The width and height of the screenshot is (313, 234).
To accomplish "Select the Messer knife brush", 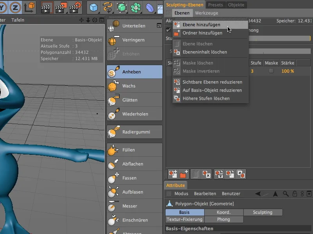I will click(x=134, y=206).
